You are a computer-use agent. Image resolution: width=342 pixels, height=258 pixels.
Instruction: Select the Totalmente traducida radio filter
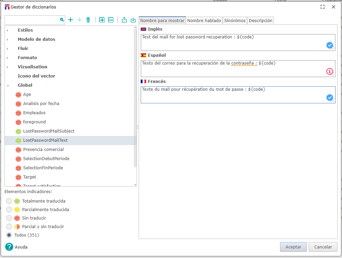point(9,201)
